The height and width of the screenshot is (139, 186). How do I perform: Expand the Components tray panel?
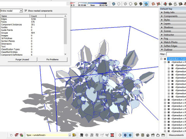pos(173,16)
